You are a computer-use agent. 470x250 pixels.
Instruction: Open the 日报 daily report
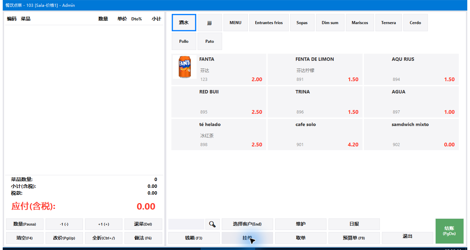(x=354, y=224)
